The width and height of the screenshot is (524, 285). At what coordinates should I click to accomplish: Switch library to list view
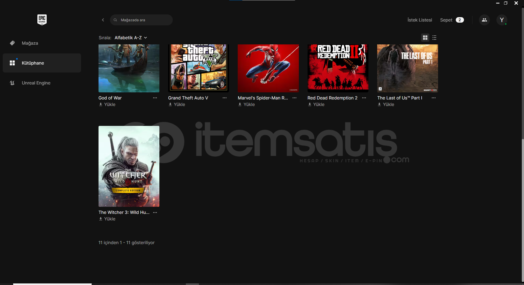coord(434,38)
